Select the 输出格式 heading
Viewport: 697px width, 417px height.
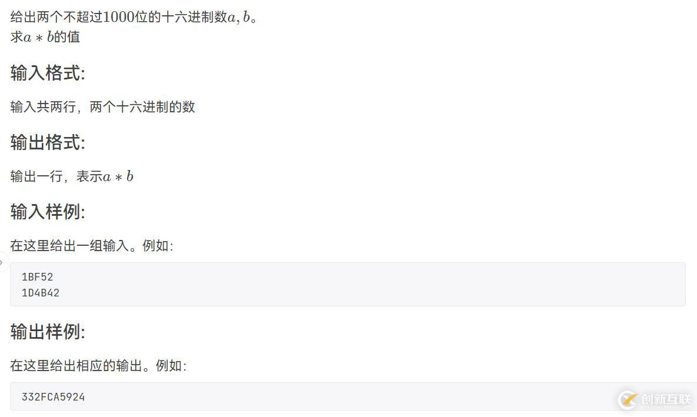48,142
